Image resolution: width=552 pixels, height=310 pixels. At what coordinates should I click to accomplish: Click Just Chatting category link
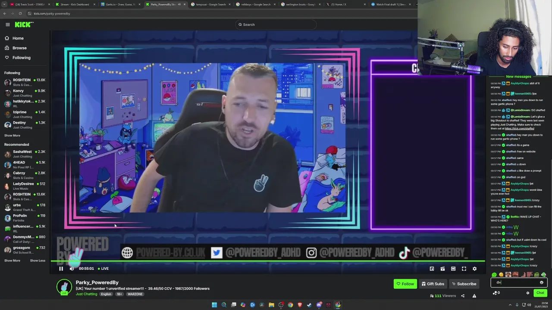click(x=87, y=294)
